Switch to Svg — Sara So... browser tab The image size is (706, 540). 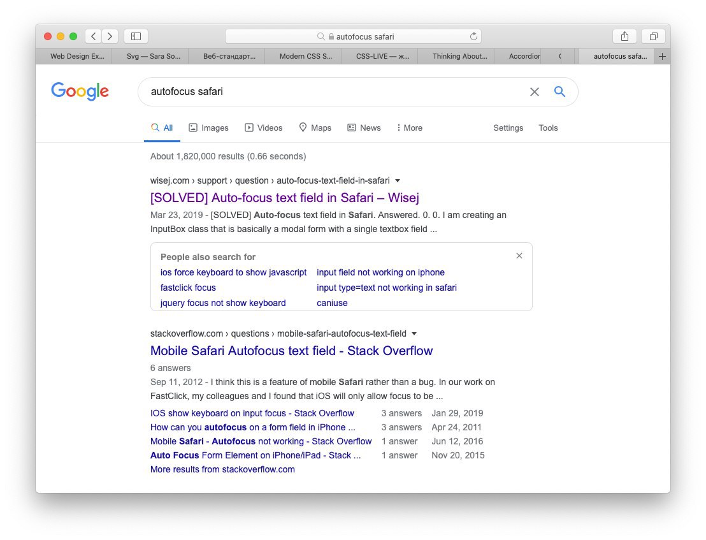[150, 56]
